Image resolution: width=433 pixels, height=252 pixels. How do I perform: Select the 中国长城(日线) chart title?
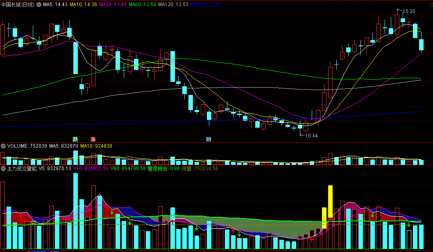[18, 4]
